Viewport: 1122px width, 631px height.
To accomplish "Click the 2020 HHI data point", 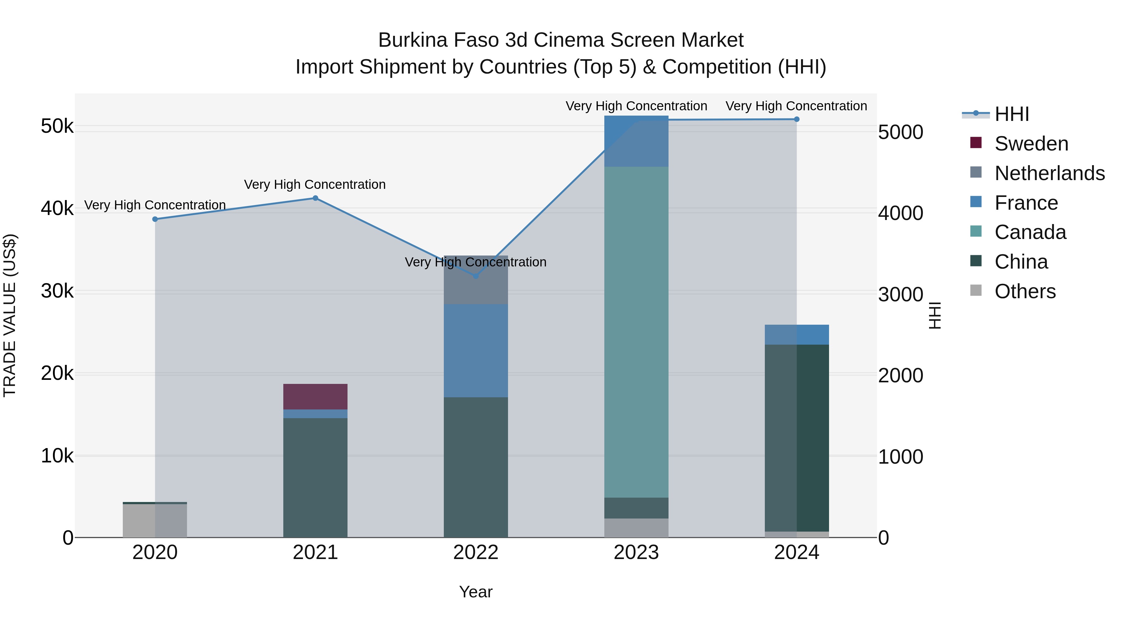I will coord(155,219).
